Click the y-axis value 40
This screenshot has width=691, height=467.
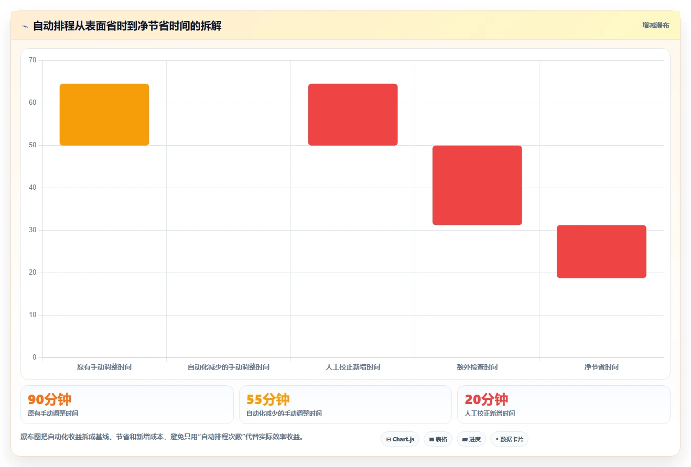[33, 188]
